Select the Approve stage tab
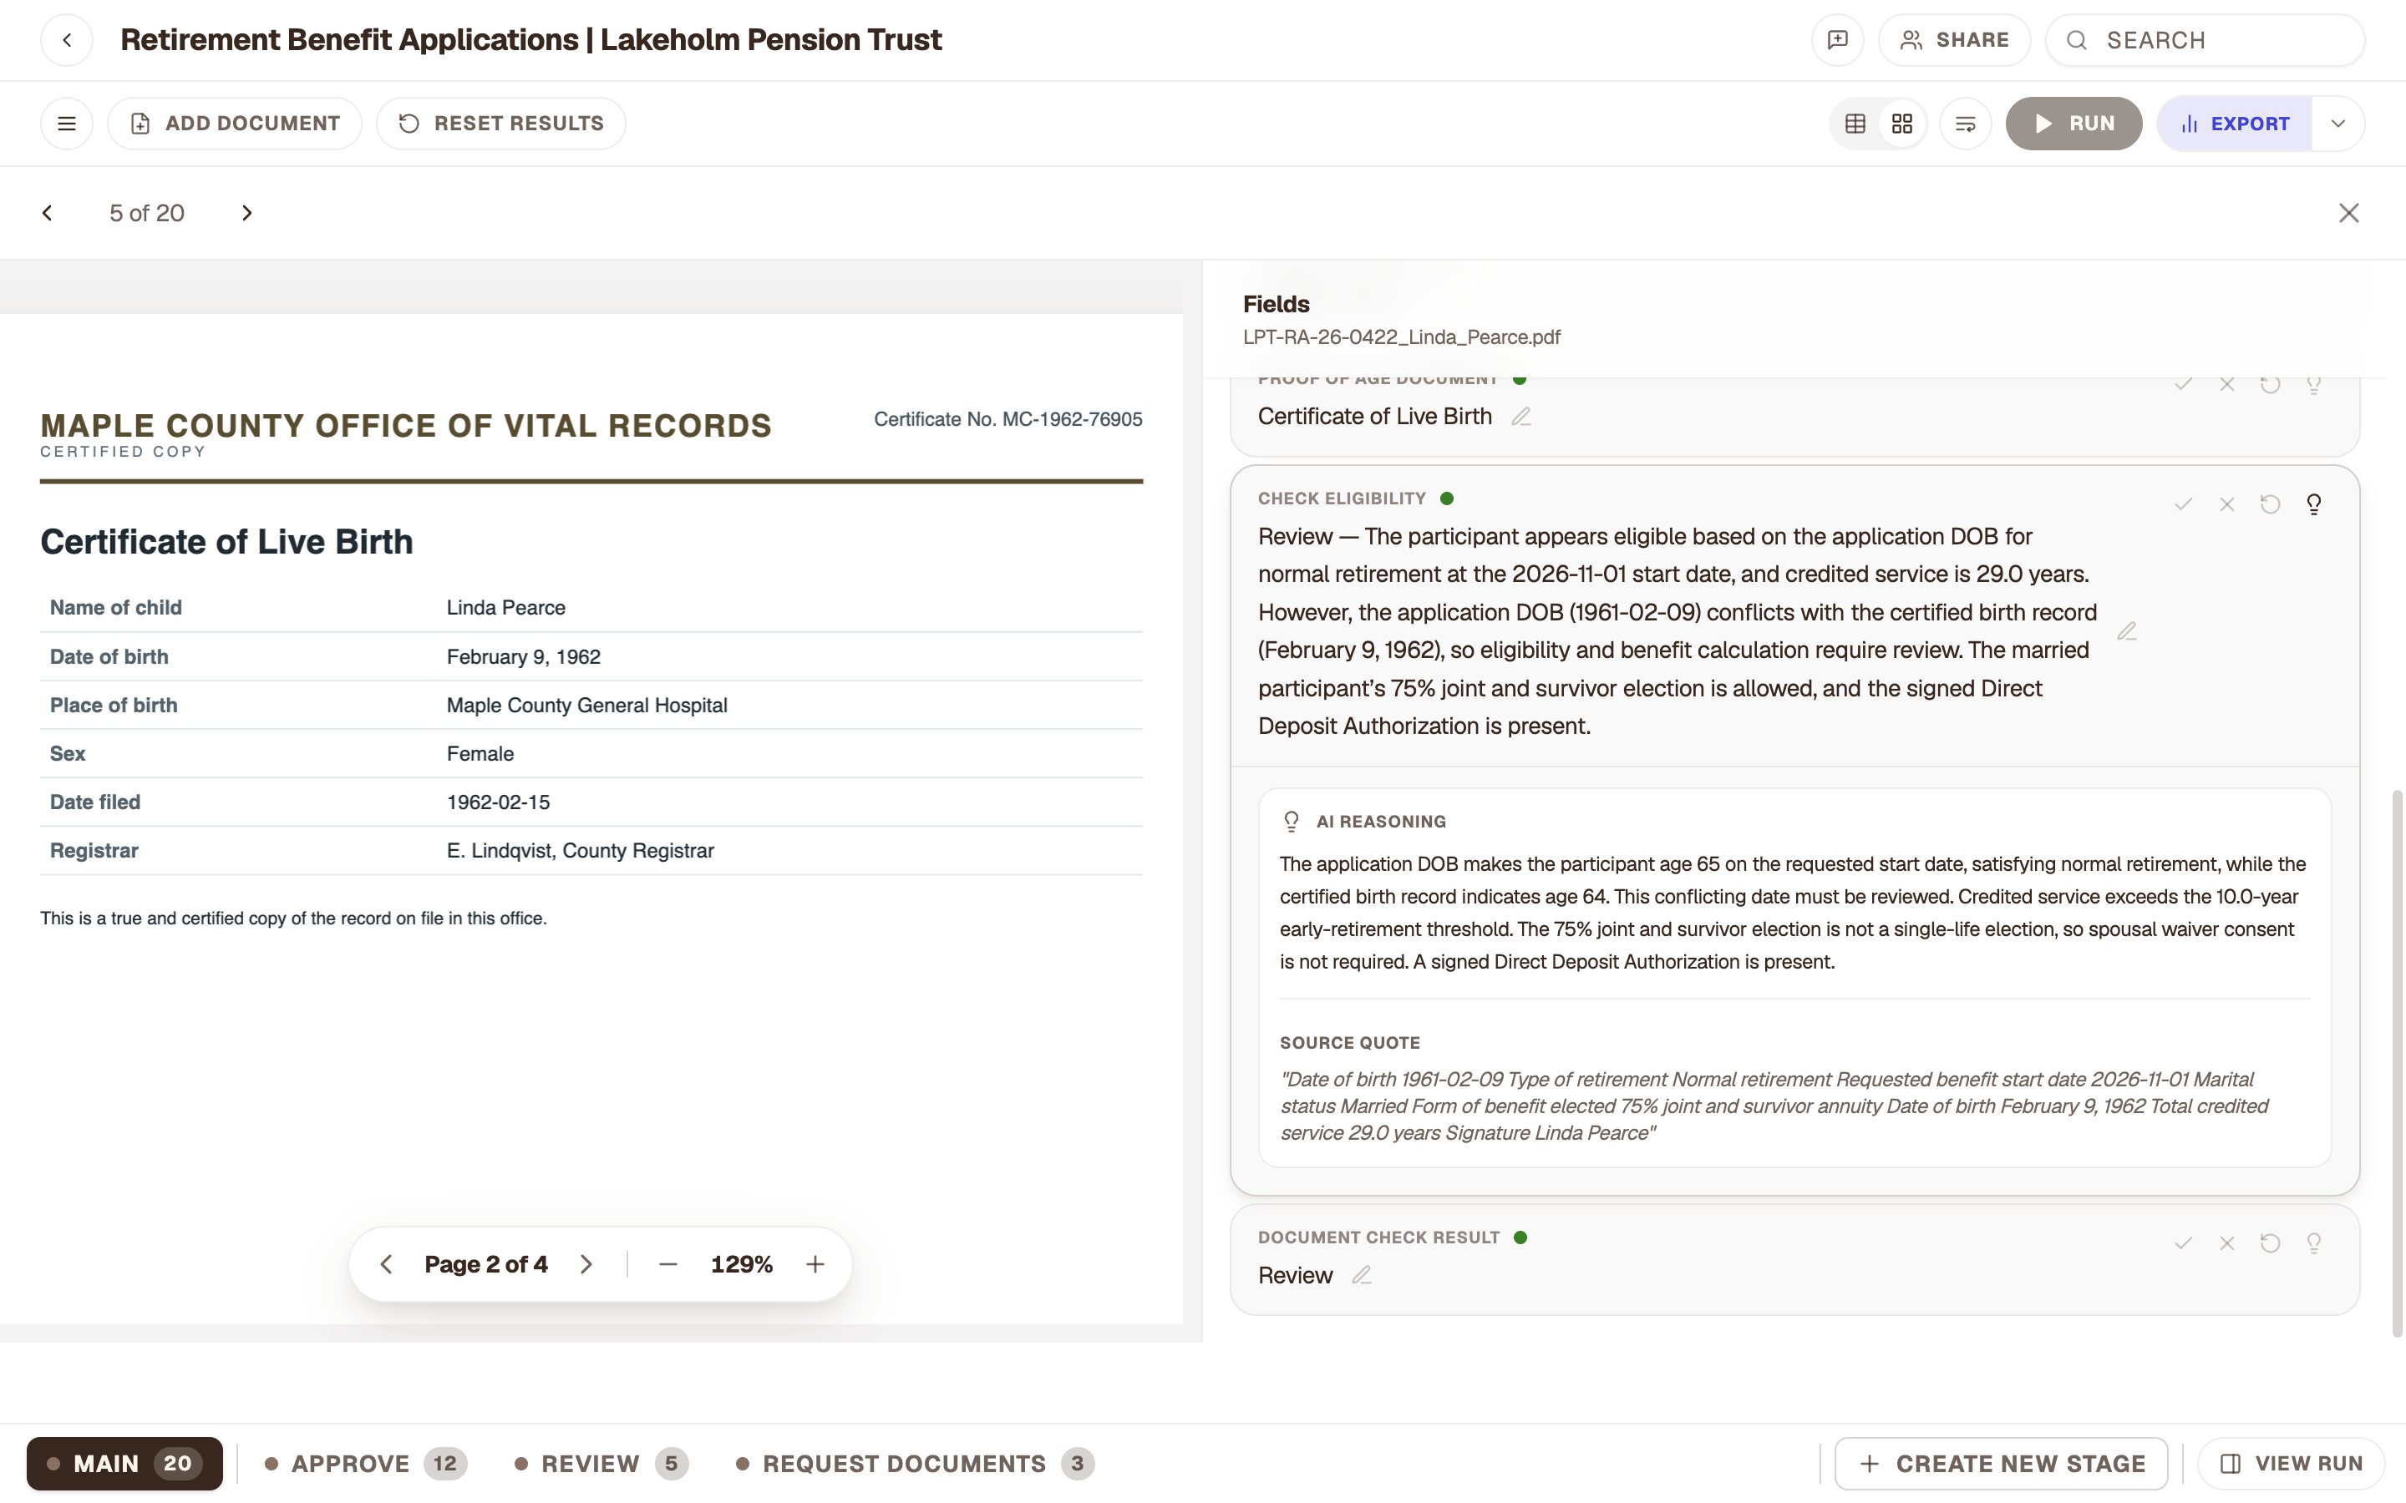The image size is (2406, 1503). point(366,1463)
